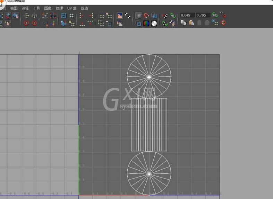
Task: Open the 工具 menu
Action: [x=36, y=8]
